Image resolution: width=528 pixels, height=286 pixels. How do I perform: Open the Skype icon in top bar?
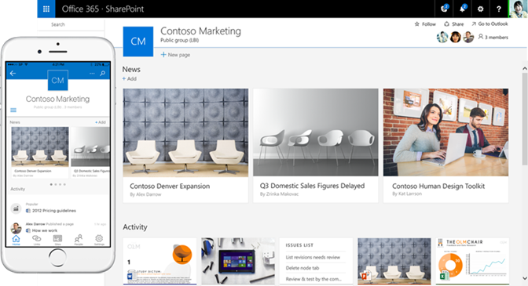pyautogui.click(x=445, y=9)
